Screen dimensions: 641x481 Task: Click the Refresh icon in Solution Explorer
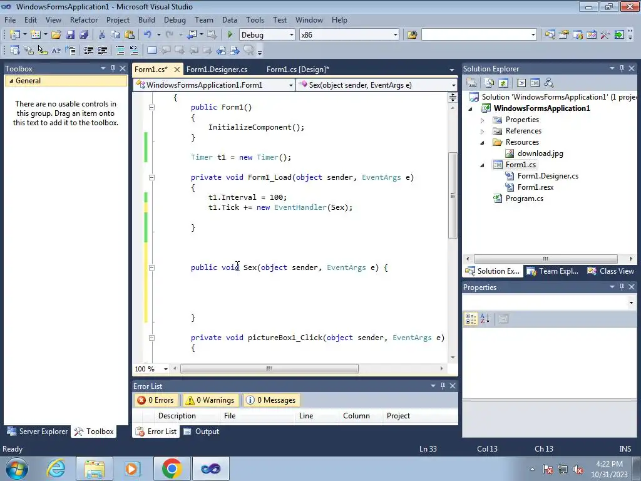point(503,83)
